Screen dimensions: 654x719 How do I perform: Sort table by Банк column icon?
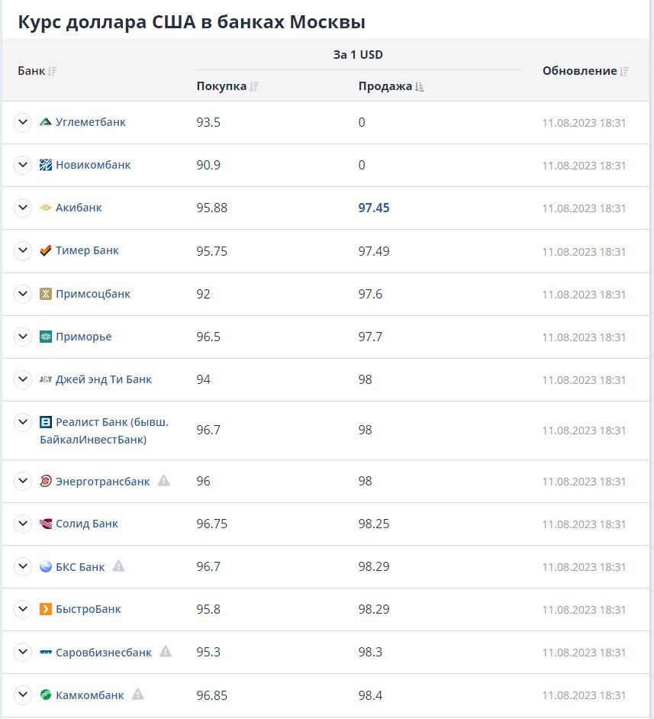[53, 71]
